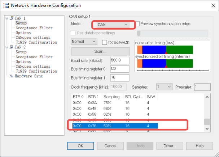The width and height of the screenshot is (219, 157).
Task: Select the highlighted row with 0x76
Action: (115, 126)
